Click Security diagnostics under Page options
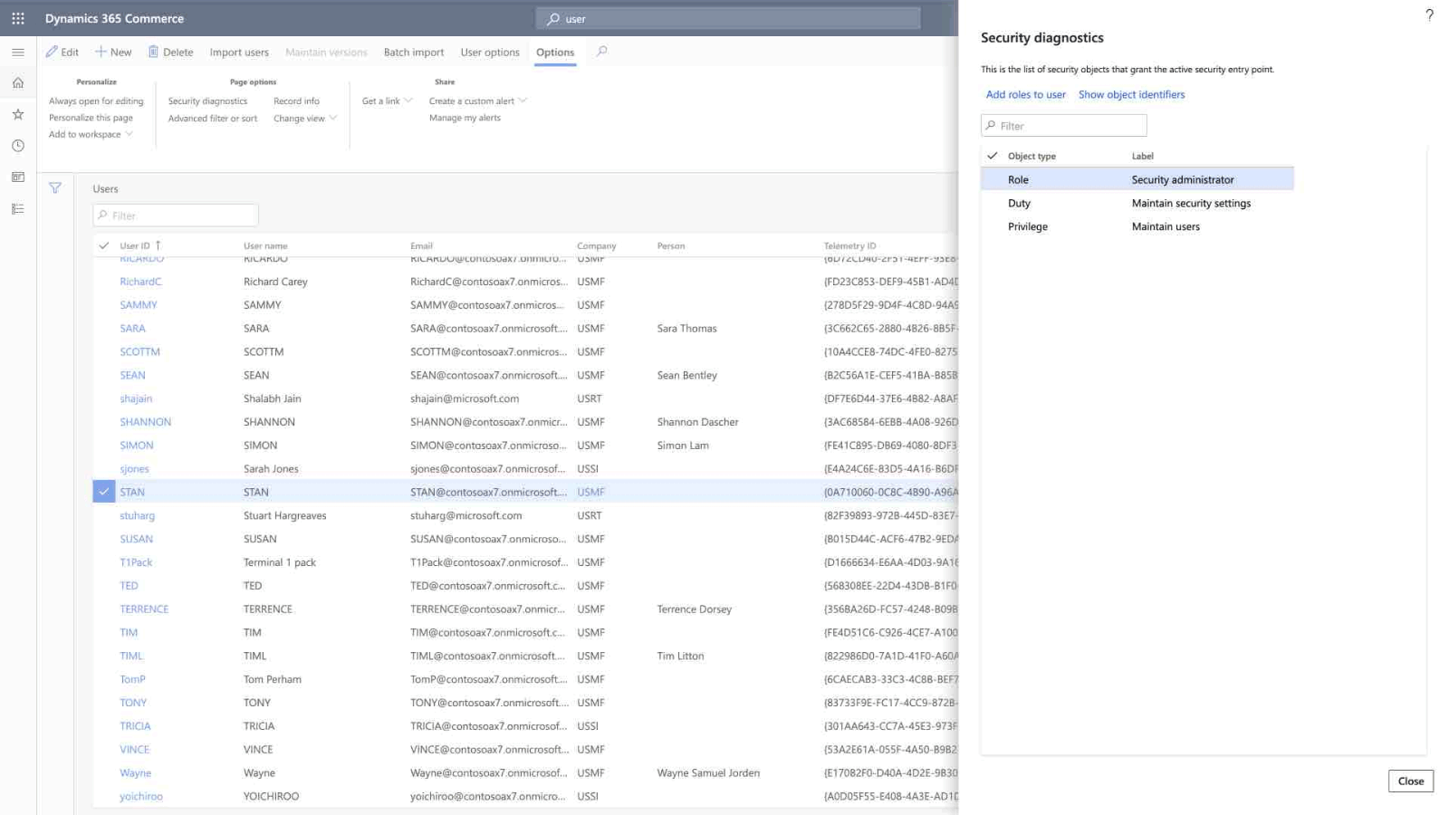Image resolution: width=1449 pixels, height=815 pixels. [x=207, y=101]
